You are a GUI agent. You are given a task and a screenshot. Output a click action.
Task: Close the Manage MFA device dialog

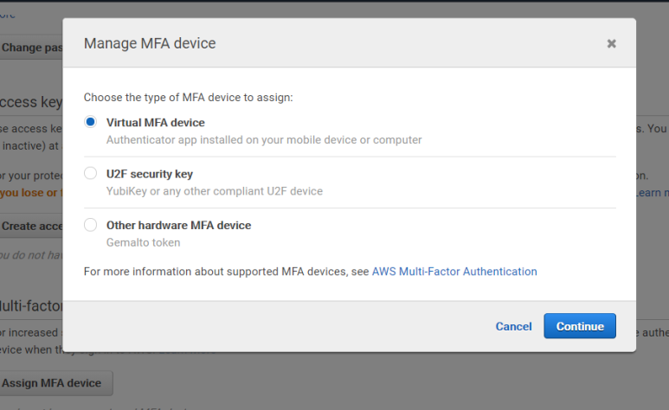pyautogui.click(x=611, y=43)
